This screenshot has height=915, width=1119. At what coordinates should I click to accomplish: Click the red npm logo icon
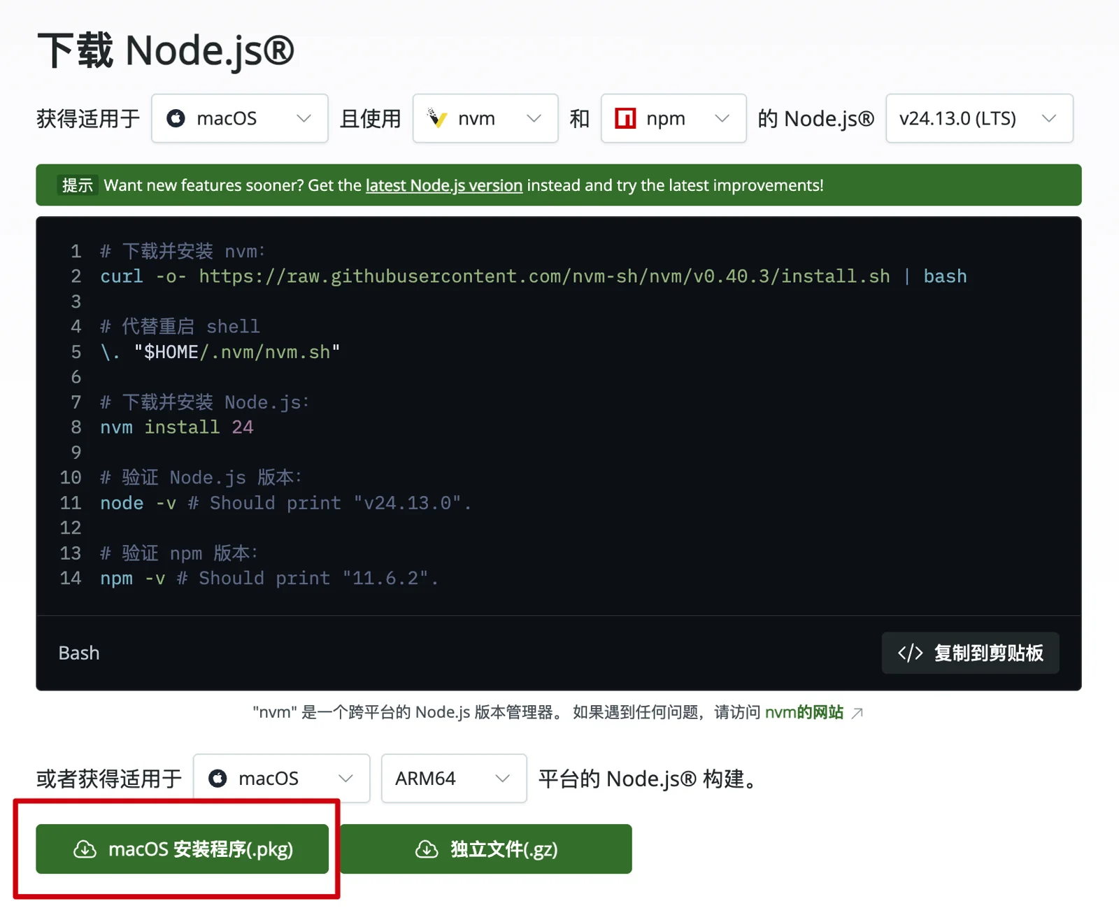coord(625,119)
